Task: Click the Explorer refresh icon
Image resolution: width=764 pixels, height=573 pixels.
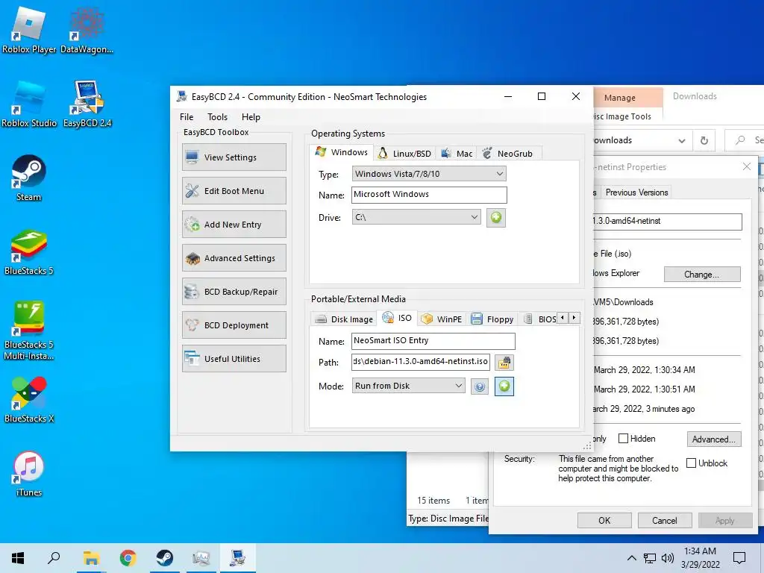Action: tap(704, 140)
